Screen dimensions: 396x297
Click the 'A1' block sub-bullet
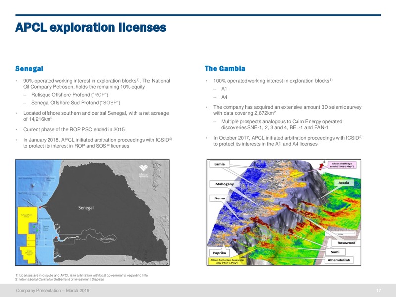[x=224, y=89]
